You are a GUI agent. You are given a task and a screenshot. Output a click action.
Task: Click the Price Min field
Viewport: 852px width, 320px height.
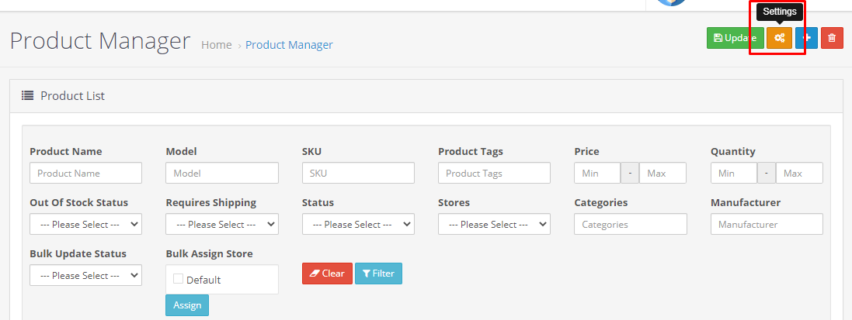tap(597, 173)
